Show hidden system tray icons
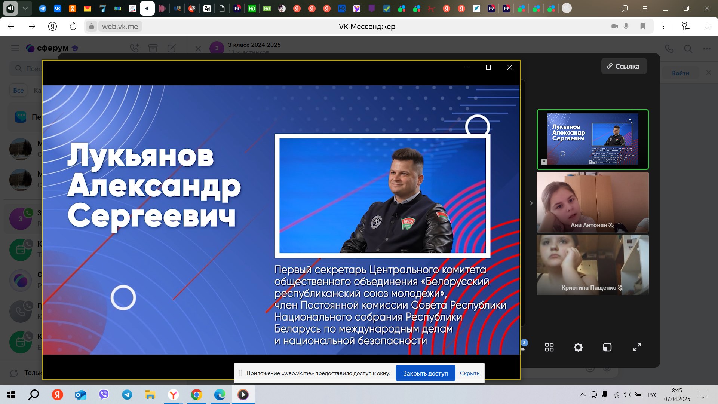The height and width of the screenshot is (404, 718). pyautogui.click(x=583, y=395)
